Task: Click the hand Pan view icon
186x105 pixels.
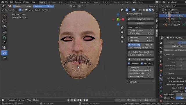Action: coord(122,32)
